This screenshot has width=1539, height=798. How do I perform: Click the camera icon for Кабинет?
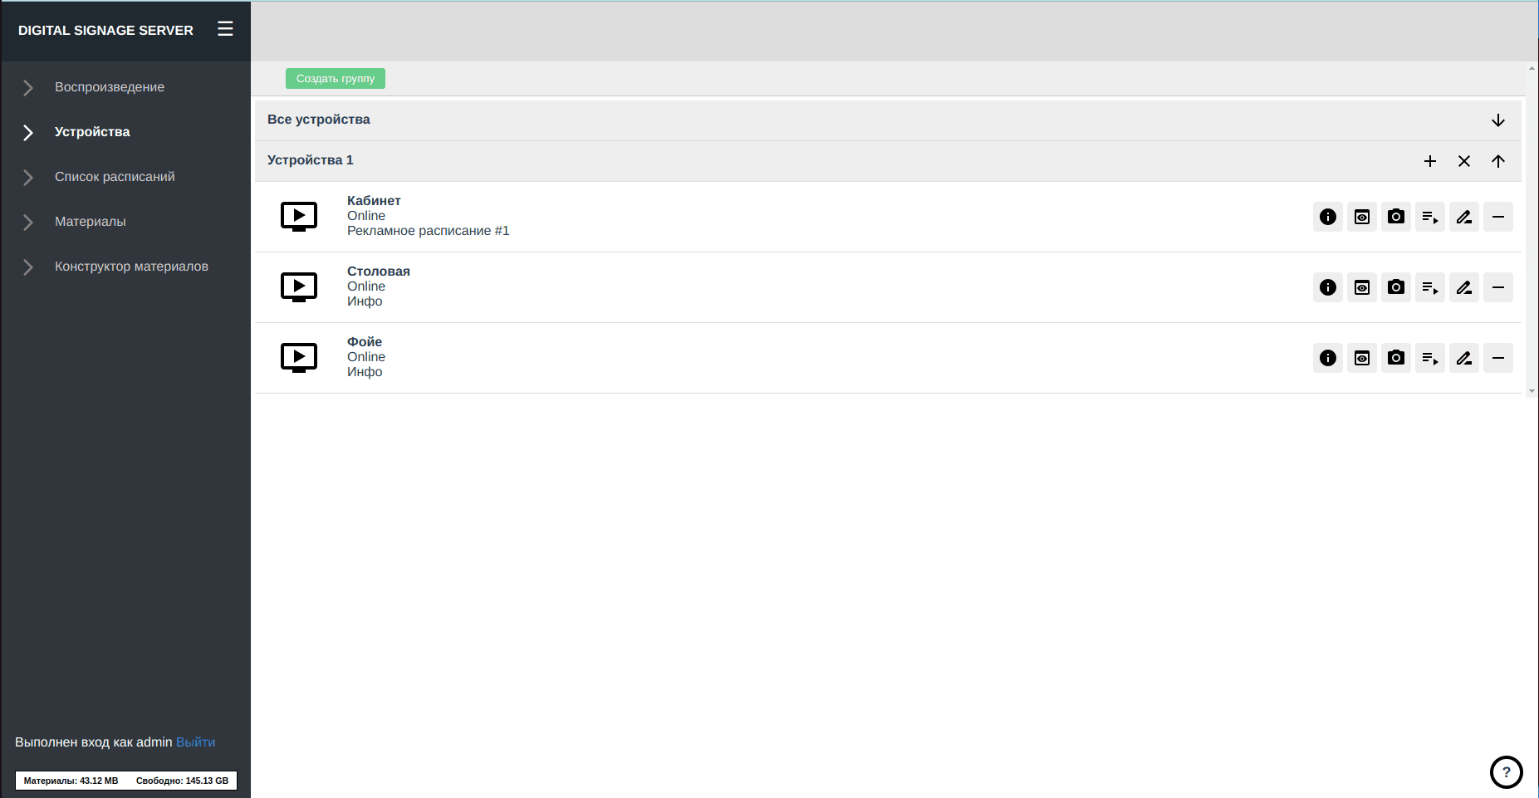pyautogui.click(x=1395, y=217)
